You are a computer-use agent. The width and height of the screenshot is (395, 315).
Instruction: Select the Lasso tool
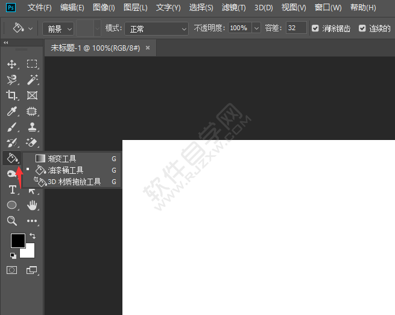[12, 80]
